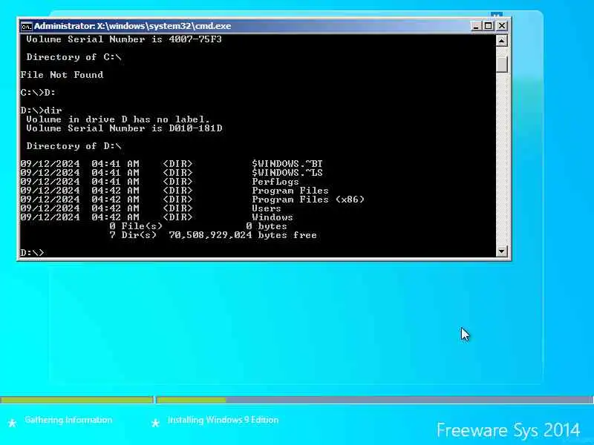Click the $WINDOWS.~LS directory entry
This screenshot has height=445, width=594.
tap(287, 173)
